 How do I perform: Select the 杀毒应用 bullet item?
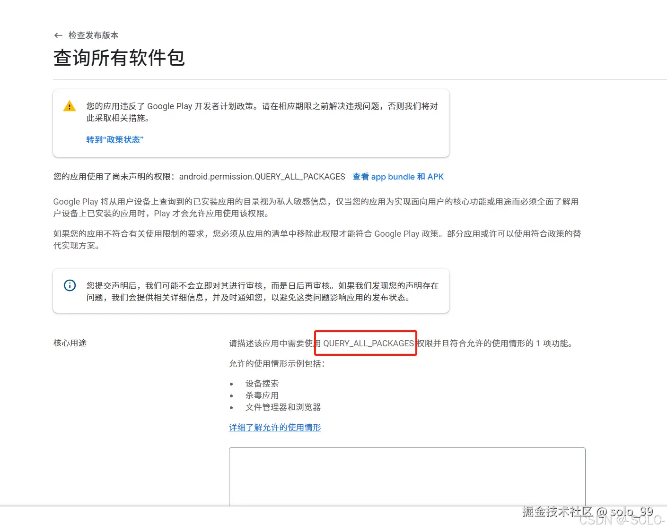pyautogui.click(x=263, y=395)
